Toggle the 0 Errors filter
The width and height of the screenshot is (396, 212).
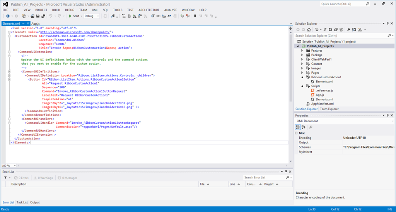point(22,178)
